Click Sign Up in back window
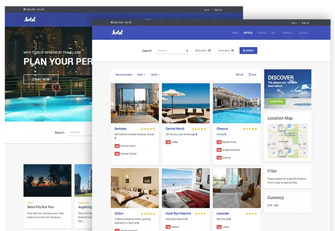The height and width of the screenshot is (231, 335). [x=218, y=10]
